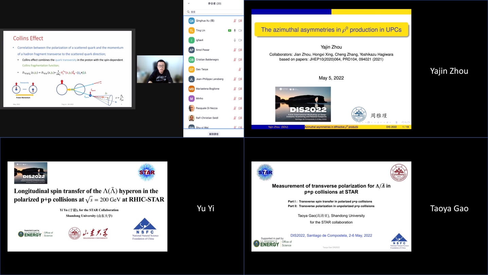Screen dimensions: 488x275
Task: Click Ting Lin's green screen-share indicator
Action: pyautogui.click(x=229, y=31)
